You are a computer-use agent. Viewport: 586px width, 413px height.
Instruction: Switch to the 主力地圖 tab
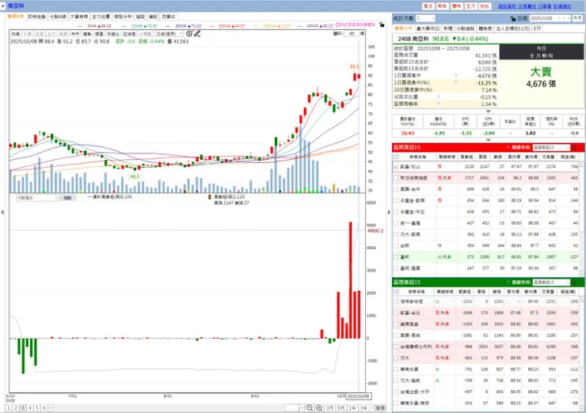tap(101, 17)
